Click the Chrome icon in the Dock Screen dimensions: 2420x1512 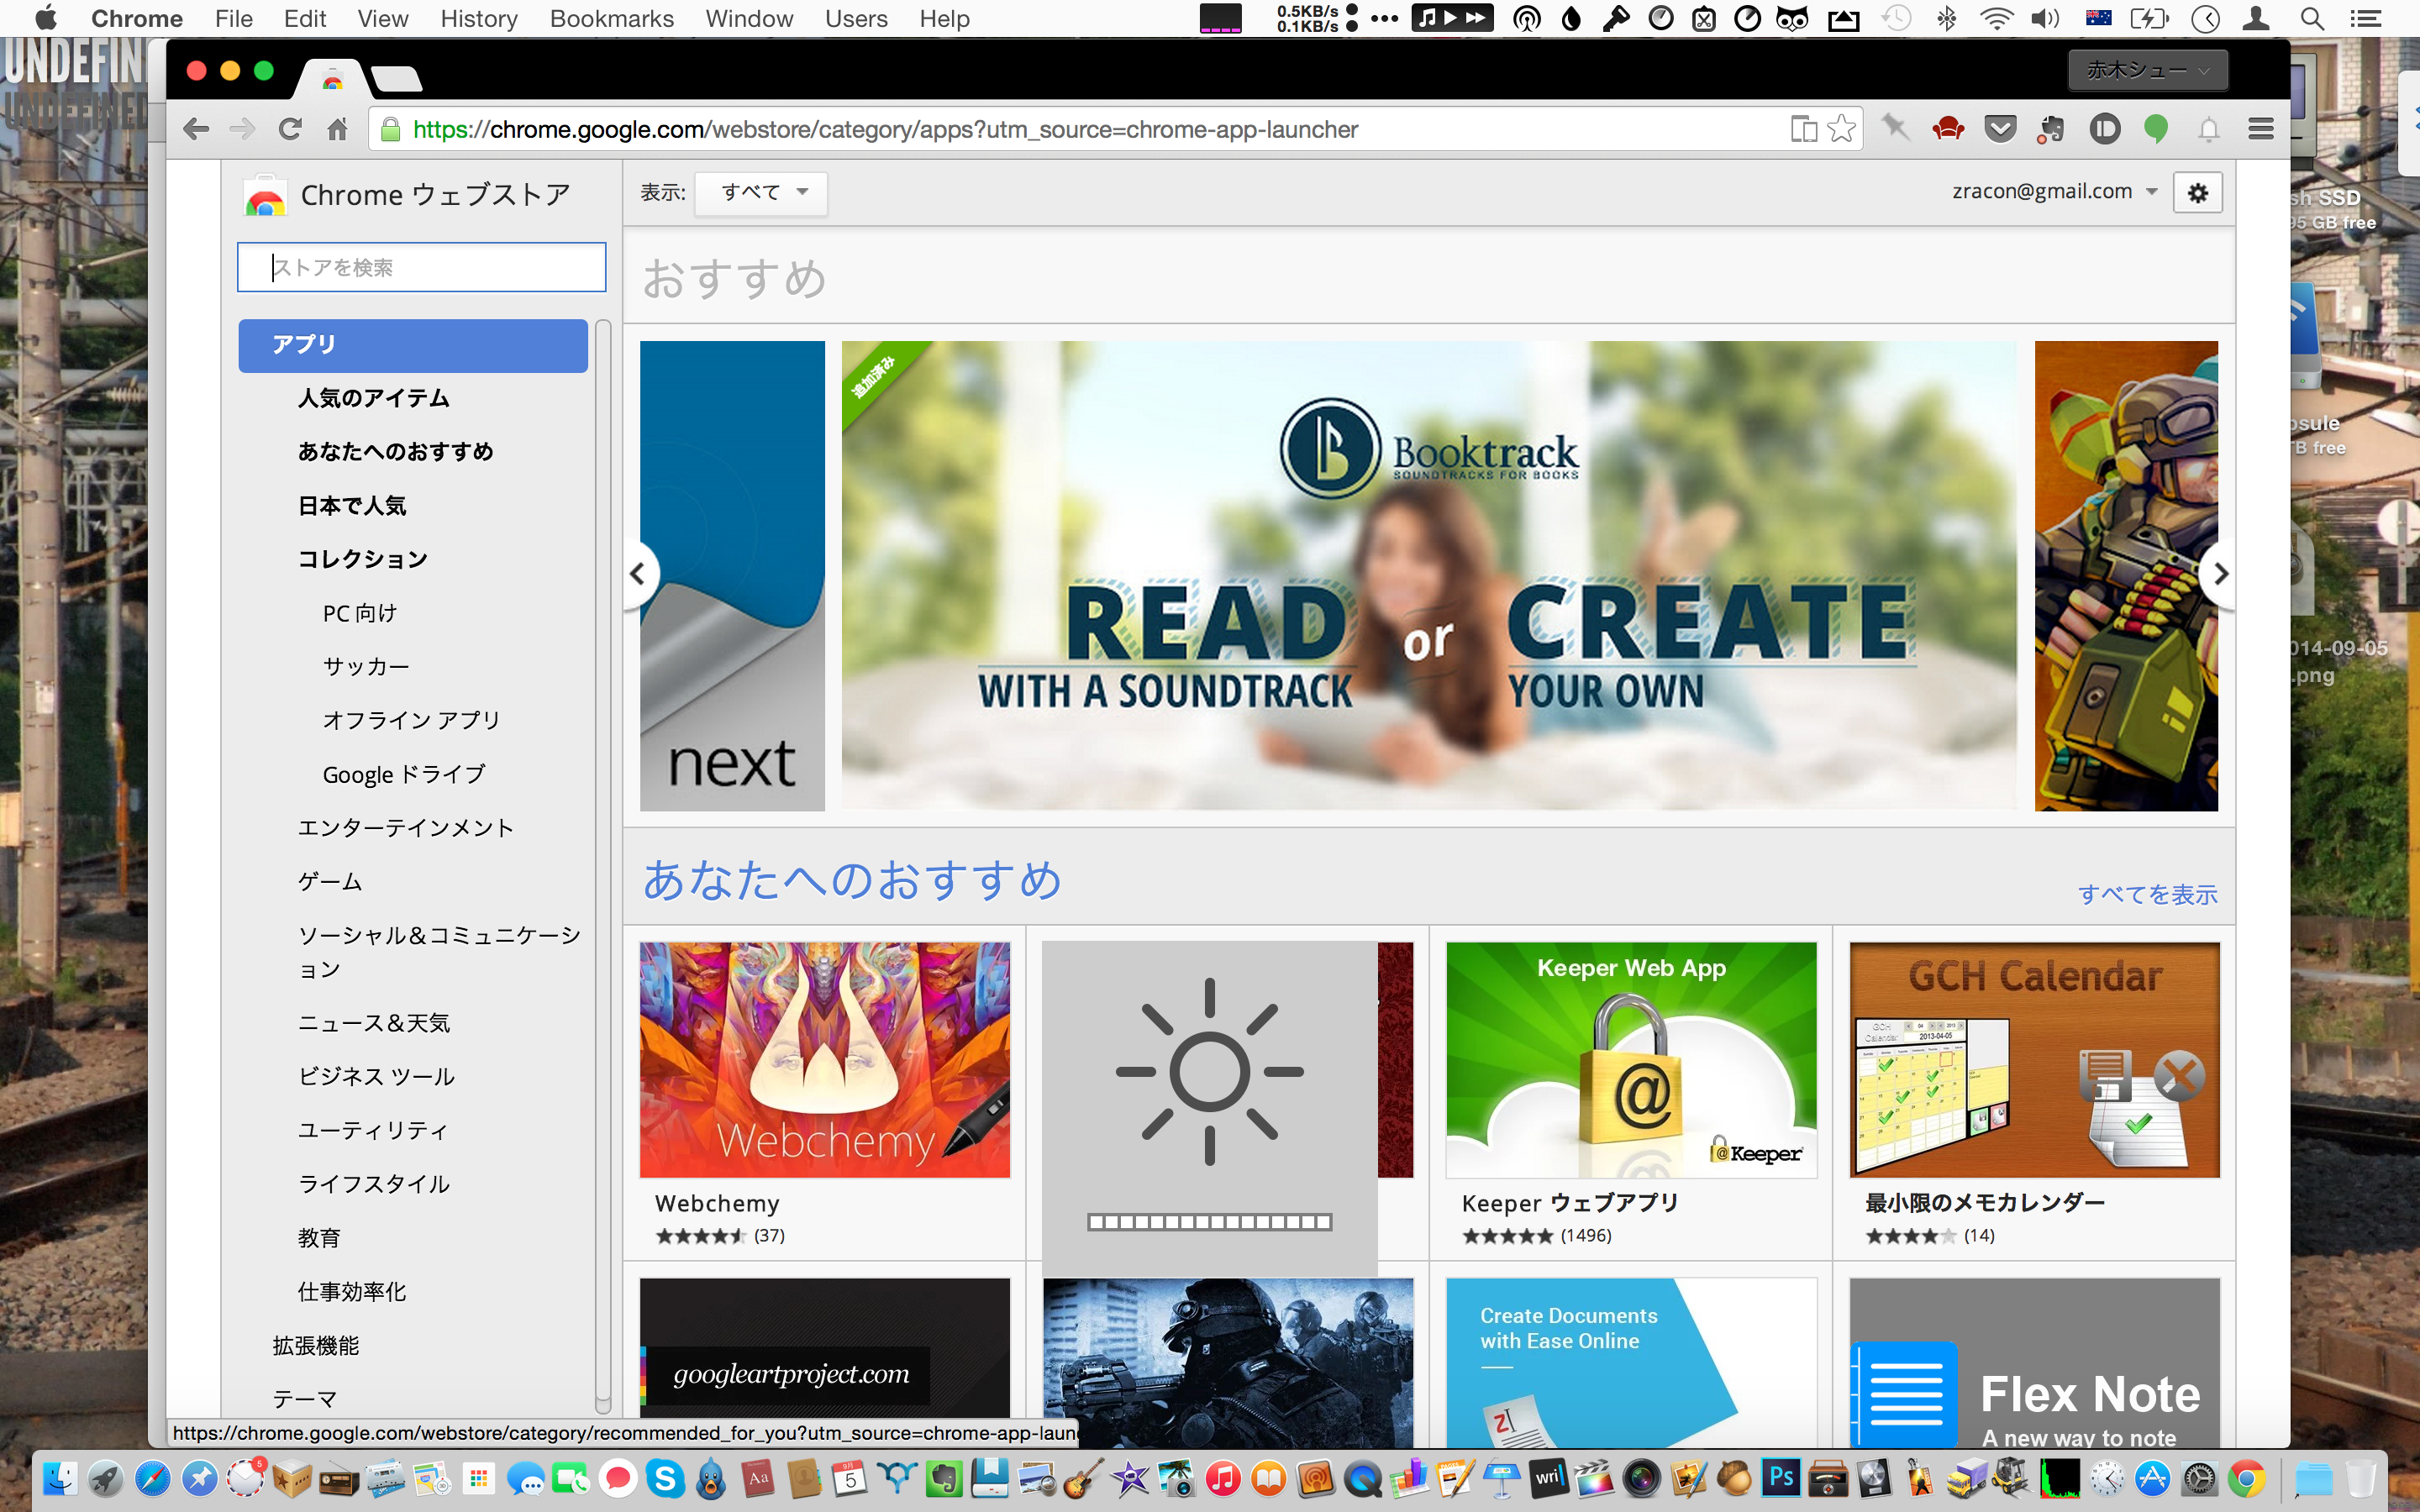coord(2246,1478)
